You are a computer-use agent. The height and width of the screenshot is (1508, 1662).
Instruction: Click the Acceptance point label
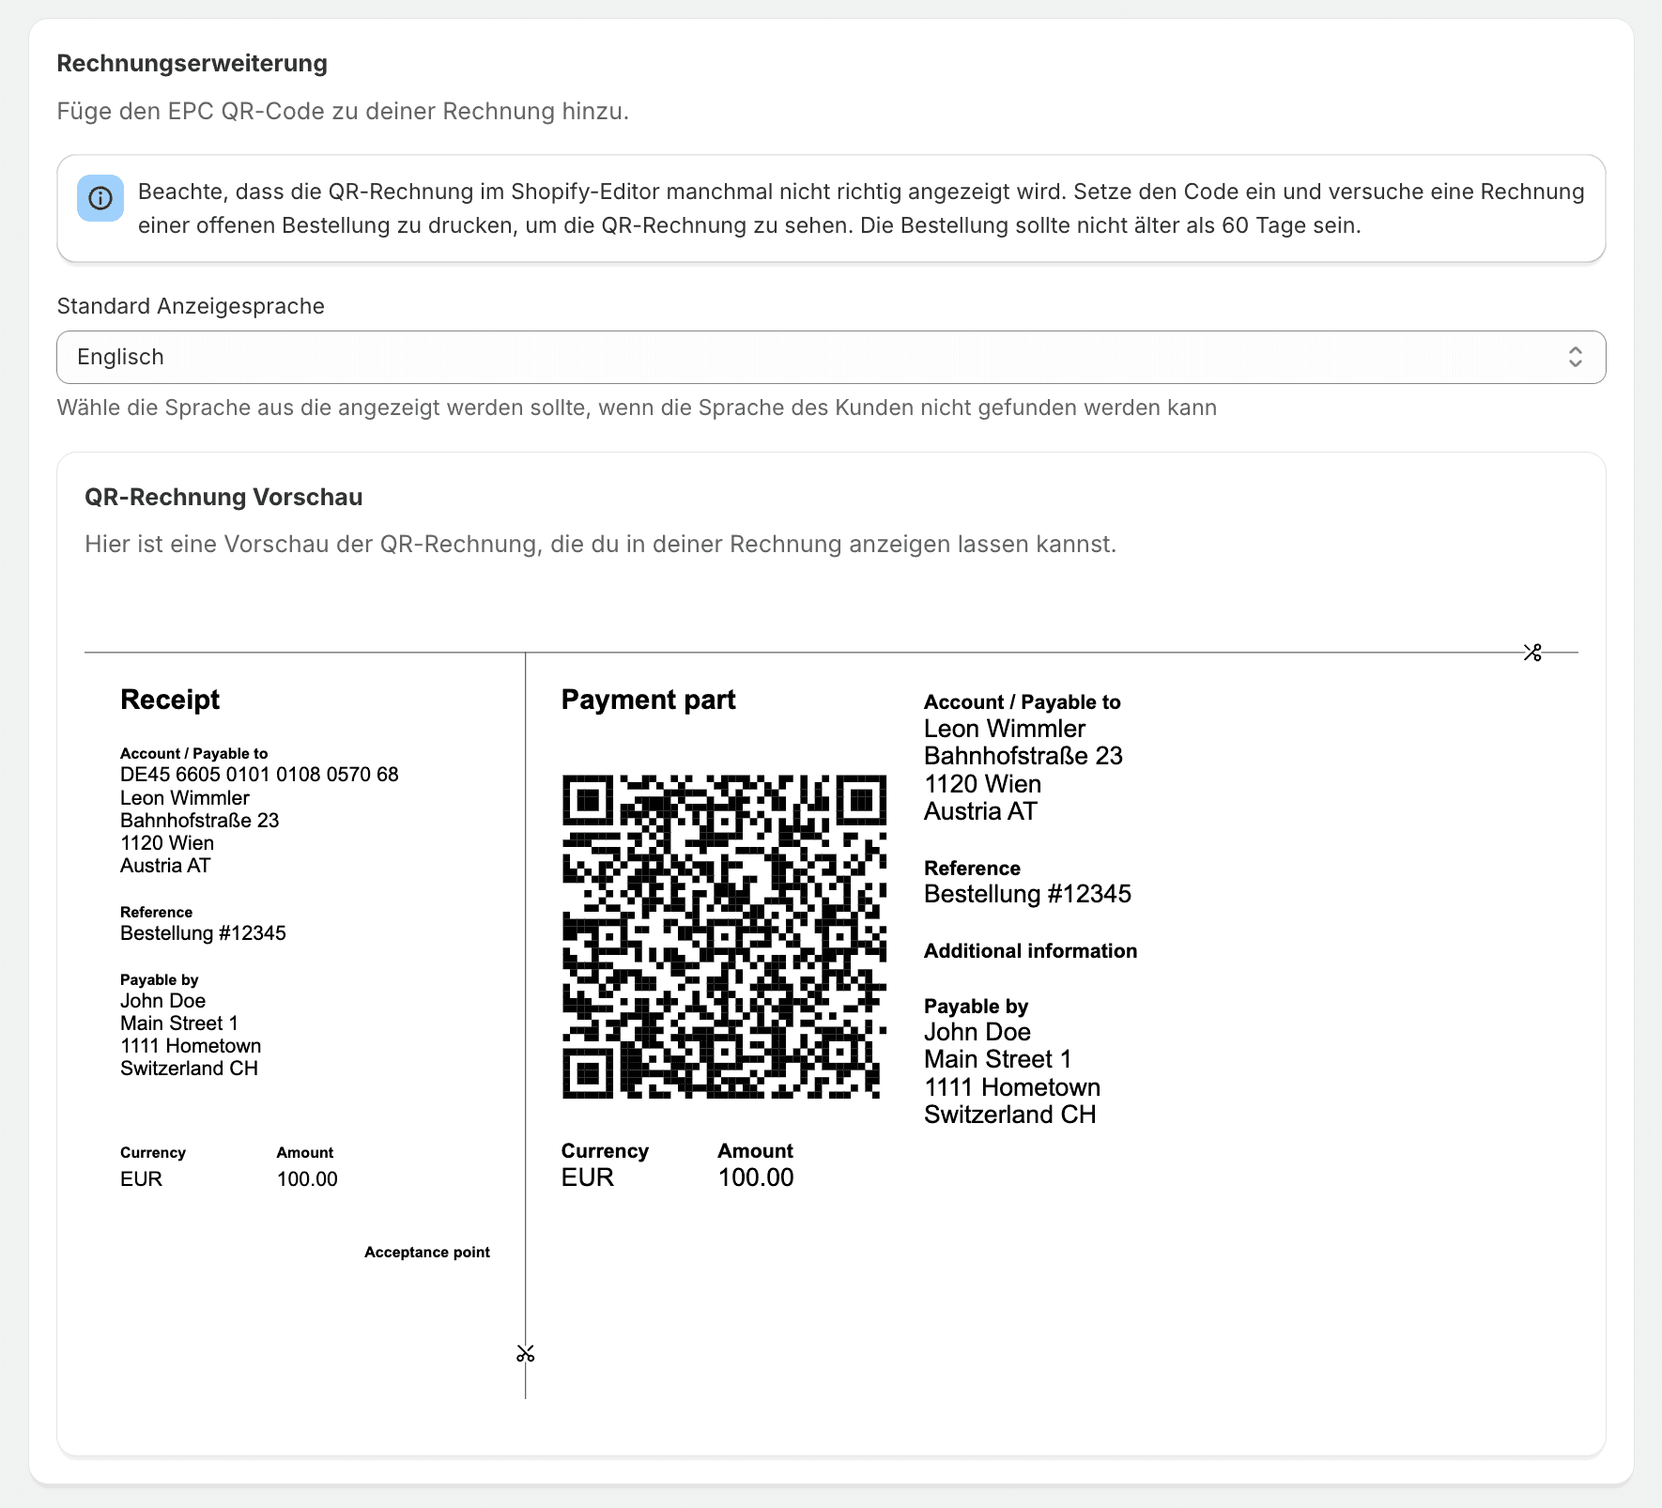427,1252
